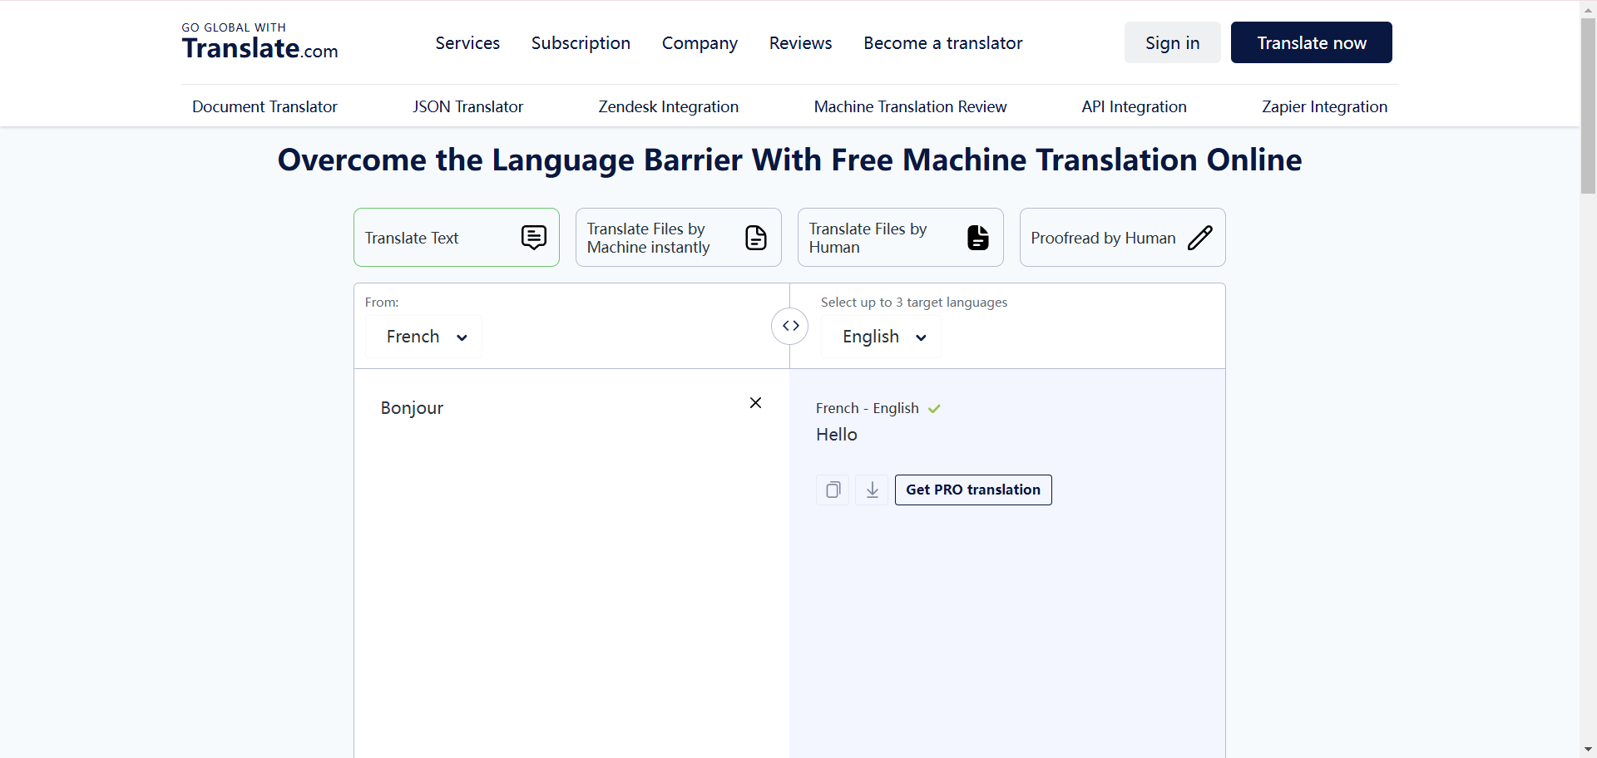Open the Reviews menu

click(800, 43)
